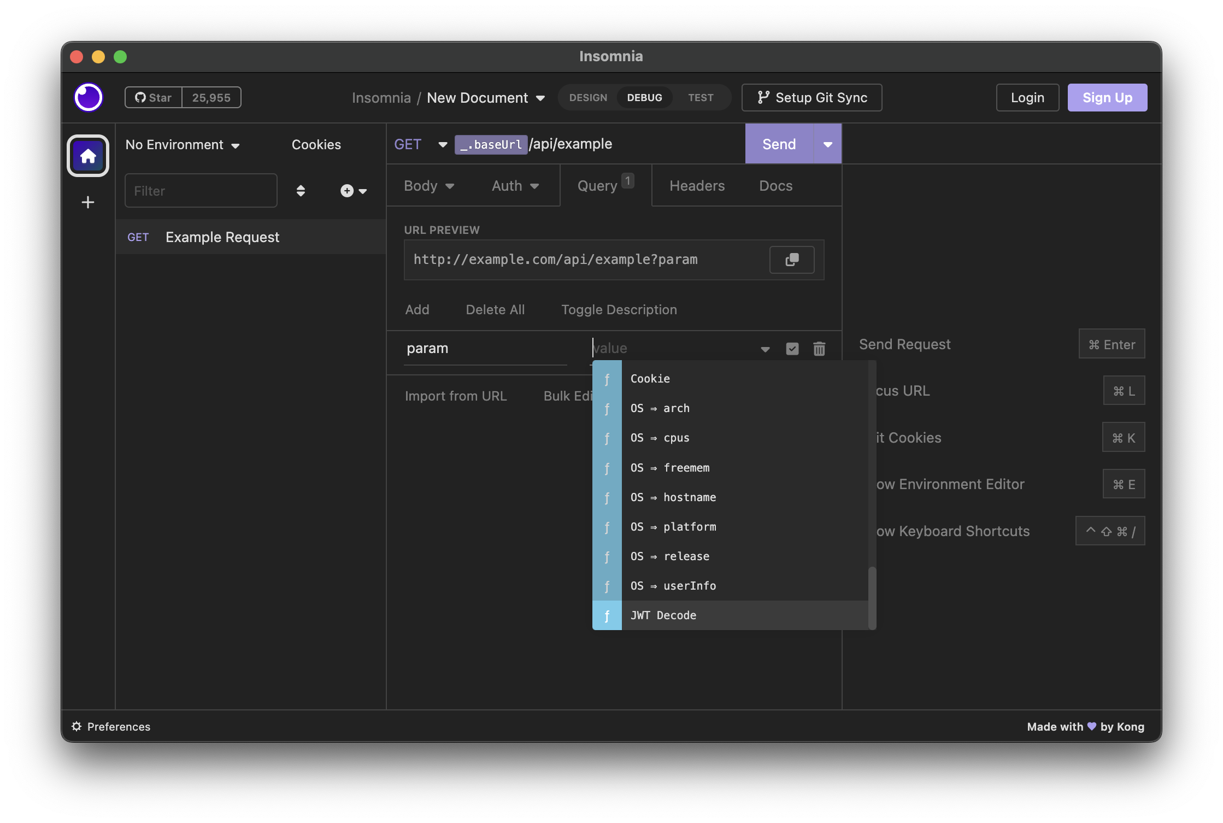
Task: Open the home dashboard icon in sidebar
Action: click(x=88, y=156)
